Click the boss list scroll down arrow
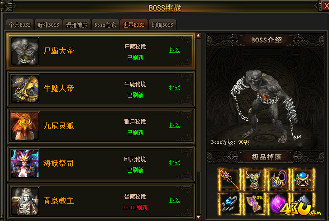Image resolution: width=329 pixels, height=221 pixels. click(198, 217)
